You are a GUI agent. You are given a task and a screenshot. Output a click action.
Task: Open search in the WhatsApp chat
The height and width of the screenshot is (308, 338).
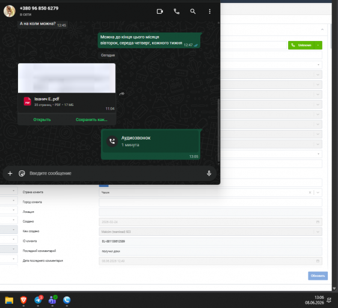[x=192, y=11]
